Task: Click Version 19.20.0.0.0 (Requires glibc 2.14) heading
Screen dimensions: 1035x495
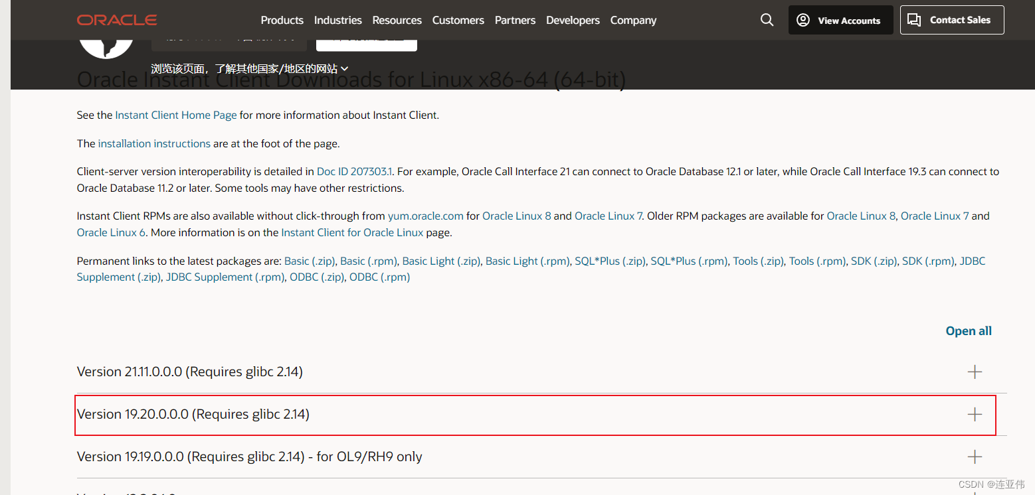Action: 193,414
